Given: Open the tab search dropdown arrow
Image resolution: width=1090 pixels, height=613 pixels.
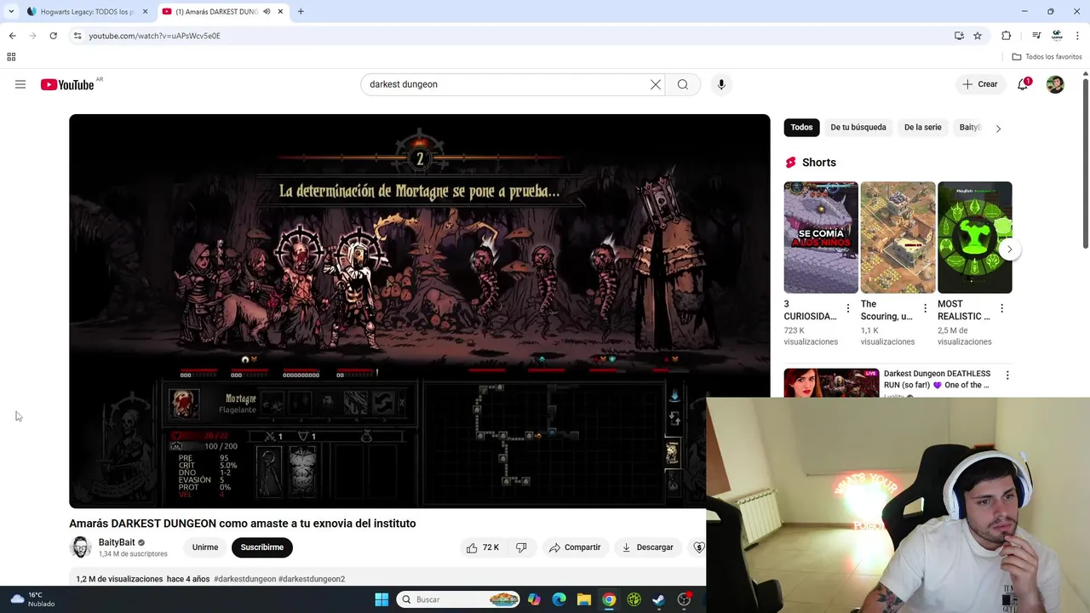Looking at the screenshot, I should 11,11.
